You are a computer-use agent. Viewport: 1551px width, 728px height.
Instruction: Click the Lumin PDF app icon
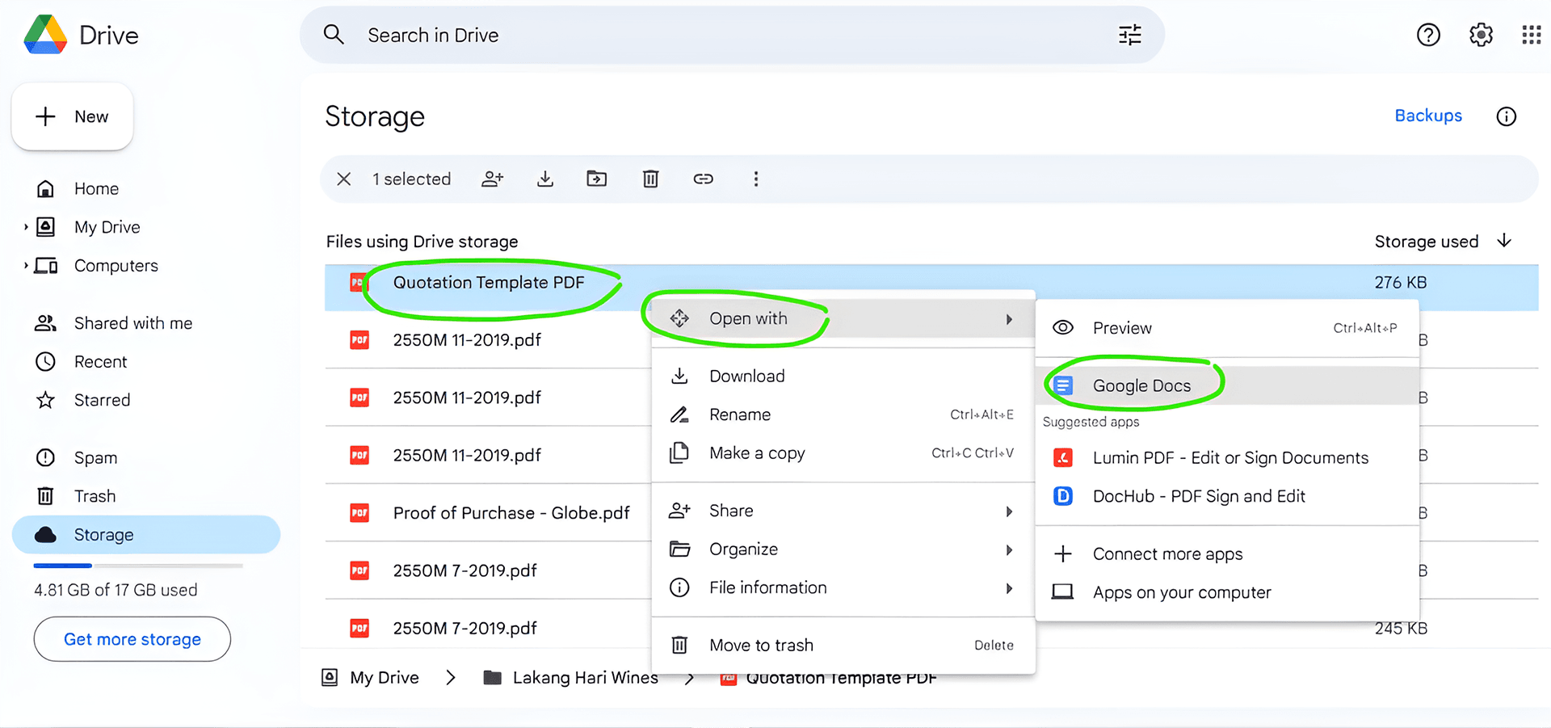coord(1063,457)
